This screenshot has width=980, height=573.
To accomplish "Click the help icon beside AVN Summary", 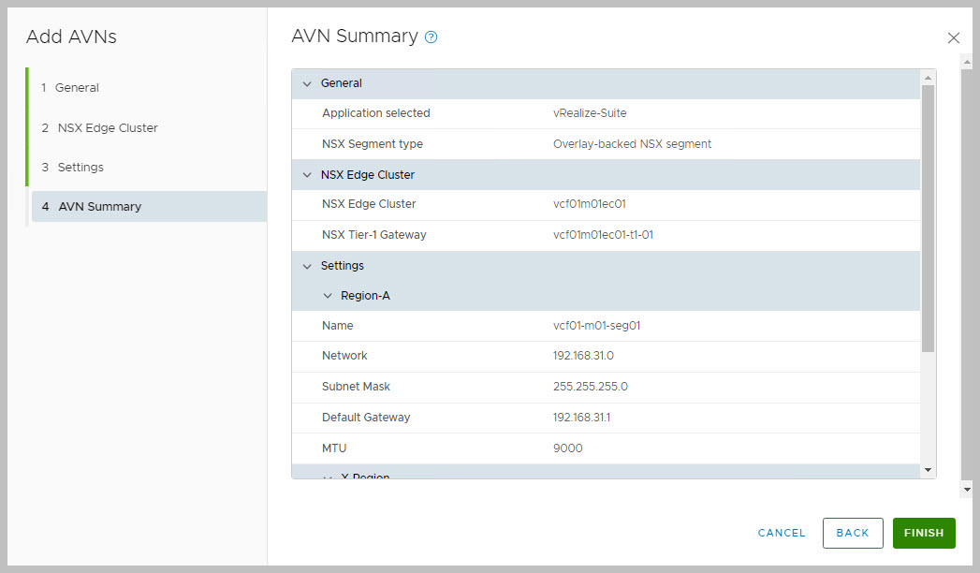I will click(x=431, y=37).
